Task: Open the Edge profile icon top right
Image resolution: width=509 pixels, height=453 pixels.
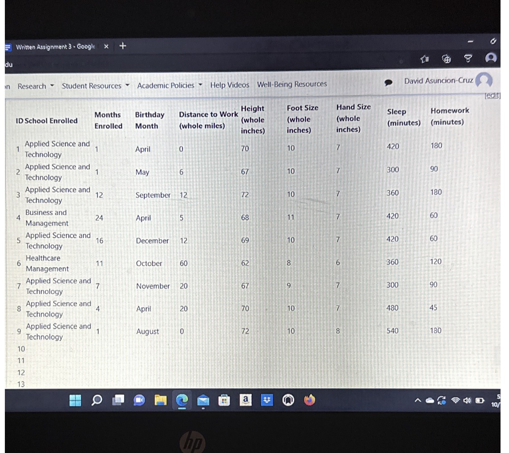Action: click(490, 59)
